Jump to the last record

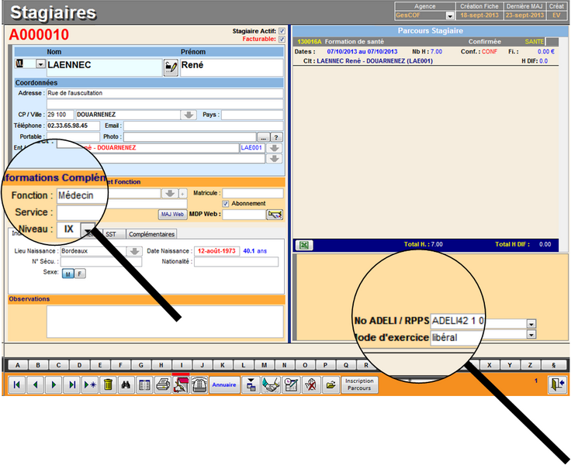click(72, 384)
